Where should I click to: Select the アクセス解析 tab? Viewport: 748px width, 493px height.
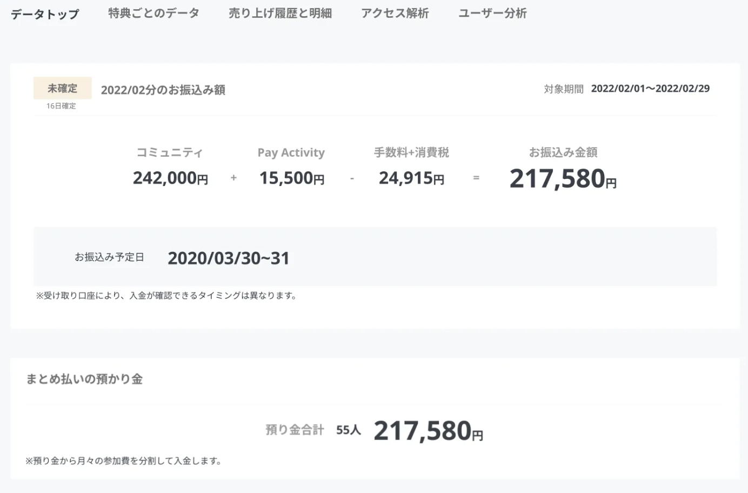point(395,14)
